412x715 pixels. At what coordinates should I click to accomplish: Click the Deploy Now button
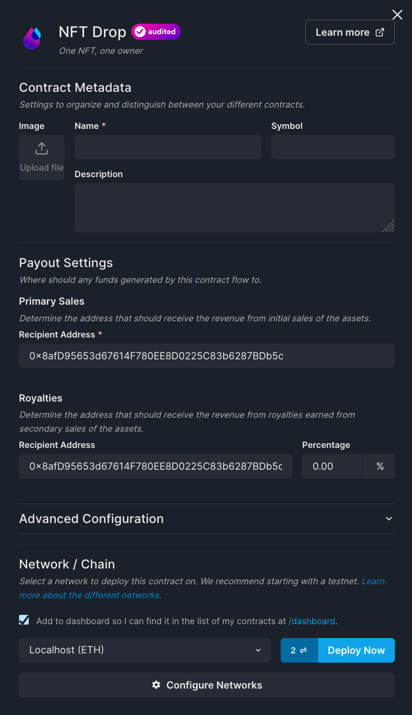(x=356, y=650)
